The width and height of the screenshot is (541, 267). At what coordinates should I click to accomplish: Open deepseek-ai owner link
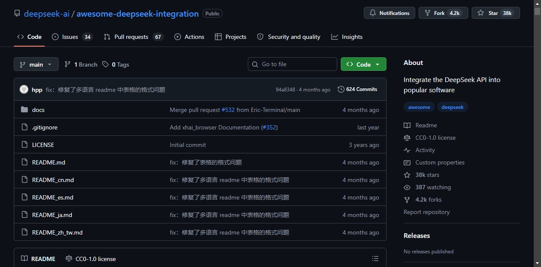tap(47, 14)
